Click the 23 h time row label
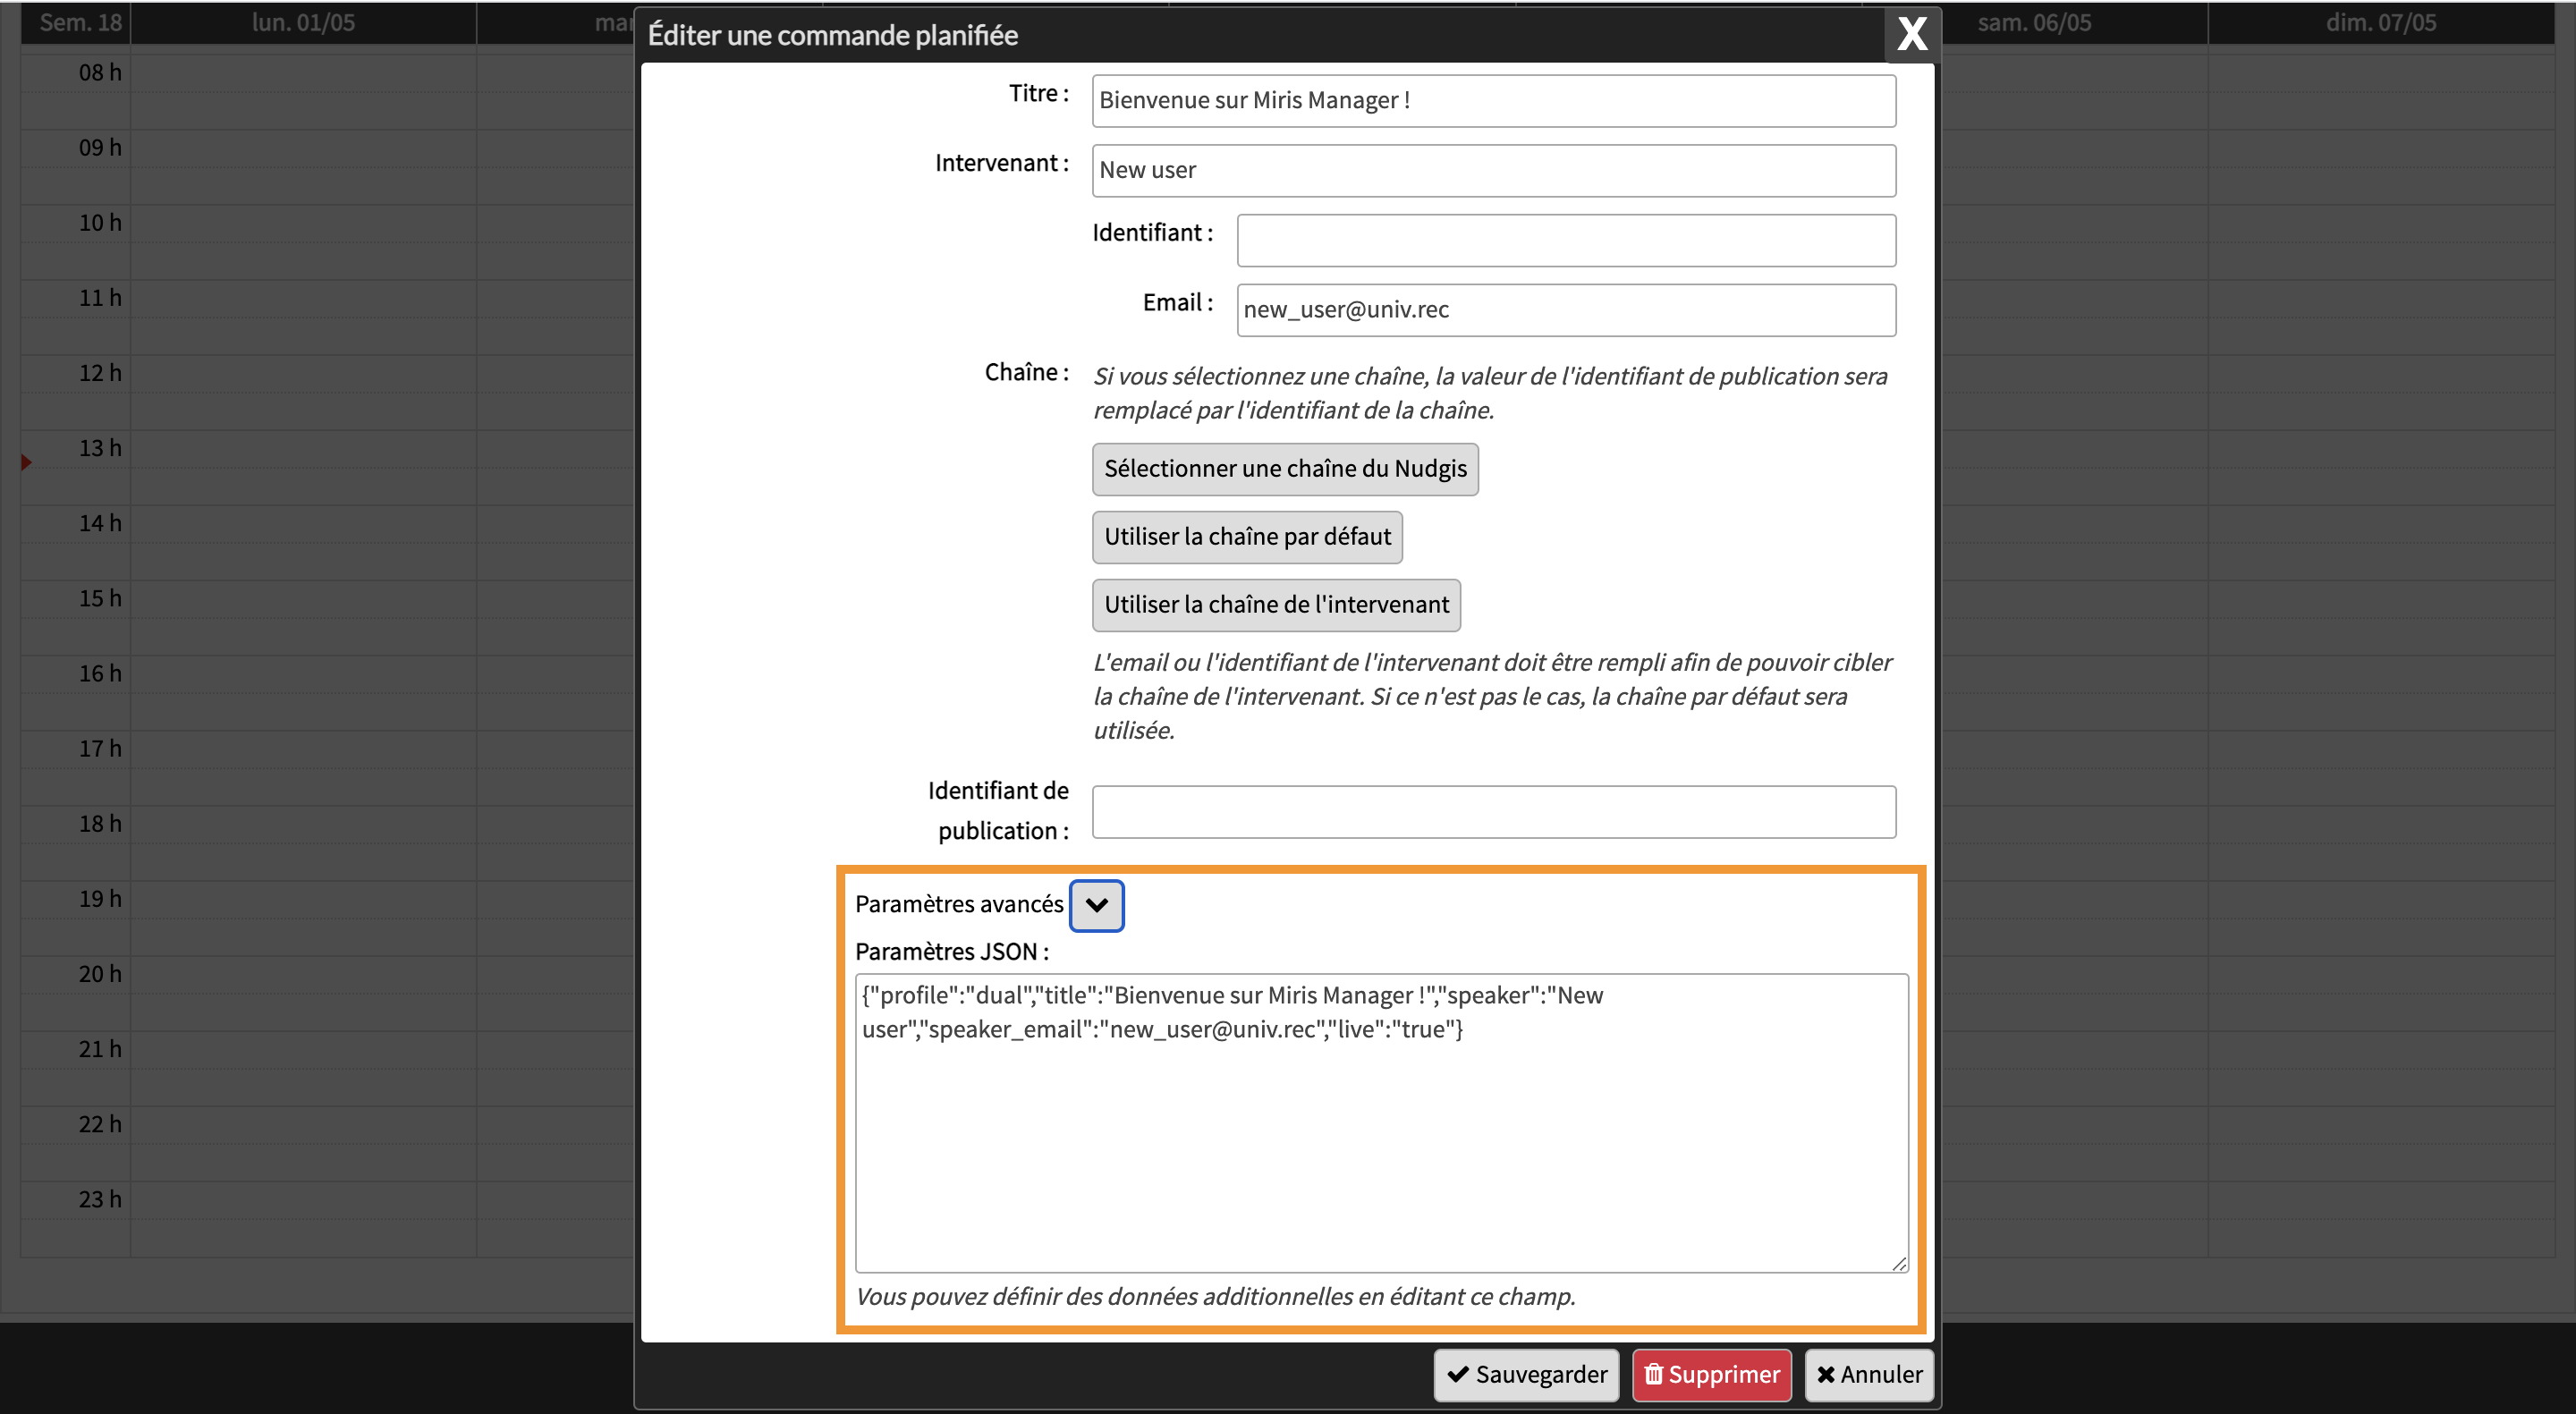Image resolution: width=2576 pixels, height=1414 pixels. point(100,1199)
